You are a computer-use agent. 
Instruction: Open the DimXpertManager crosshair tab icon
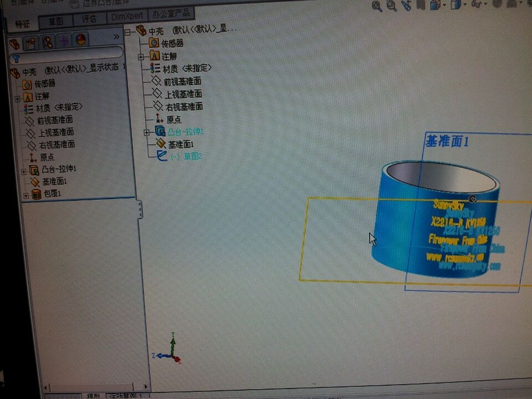click(64, 40)
